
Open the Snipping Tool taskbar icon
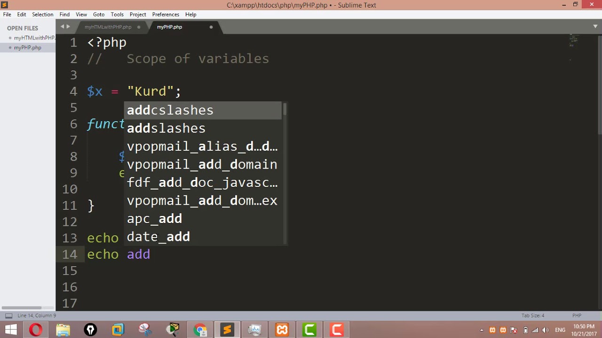point(145,330)
